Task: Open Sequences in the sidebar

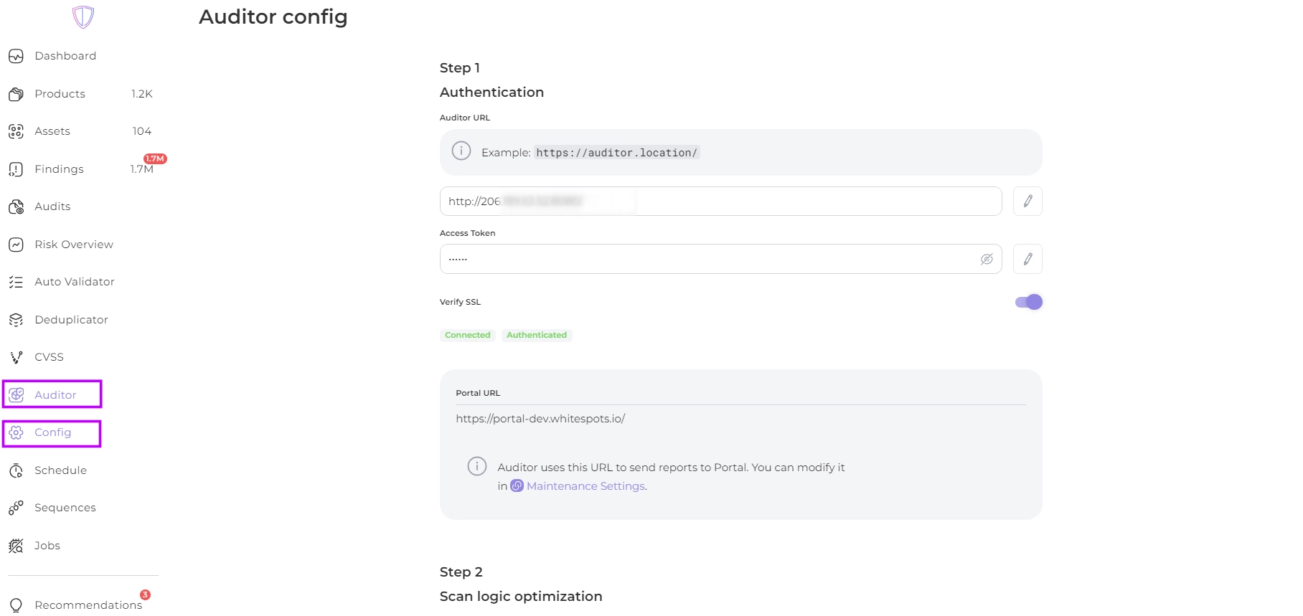Action: click(65, 508)
